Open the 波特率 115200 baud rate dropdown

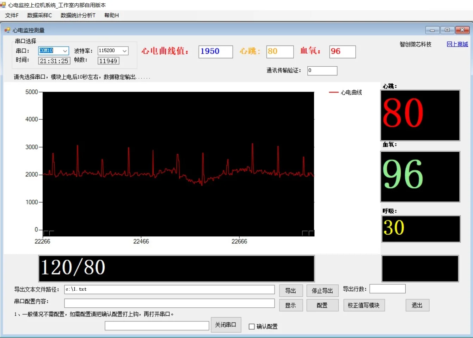pyautogui.click(x=125, y=50)
